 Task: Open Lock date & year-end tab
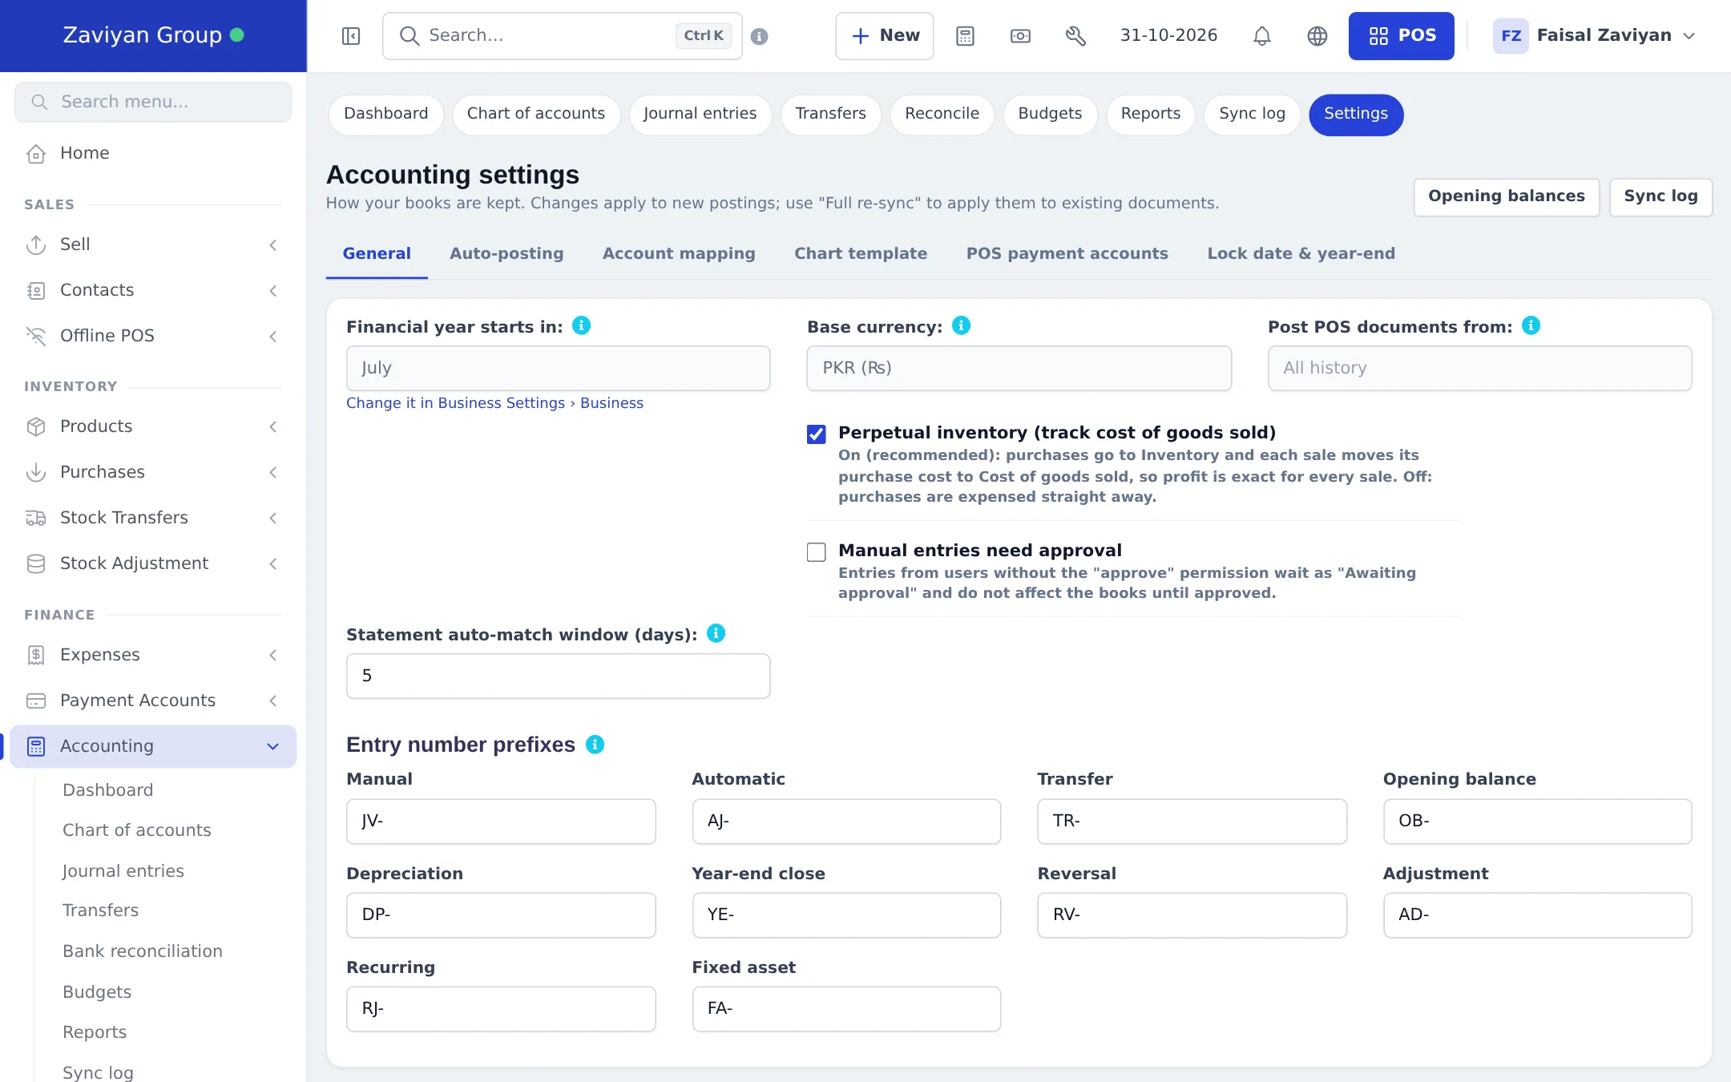click(x=1301, y=253)
